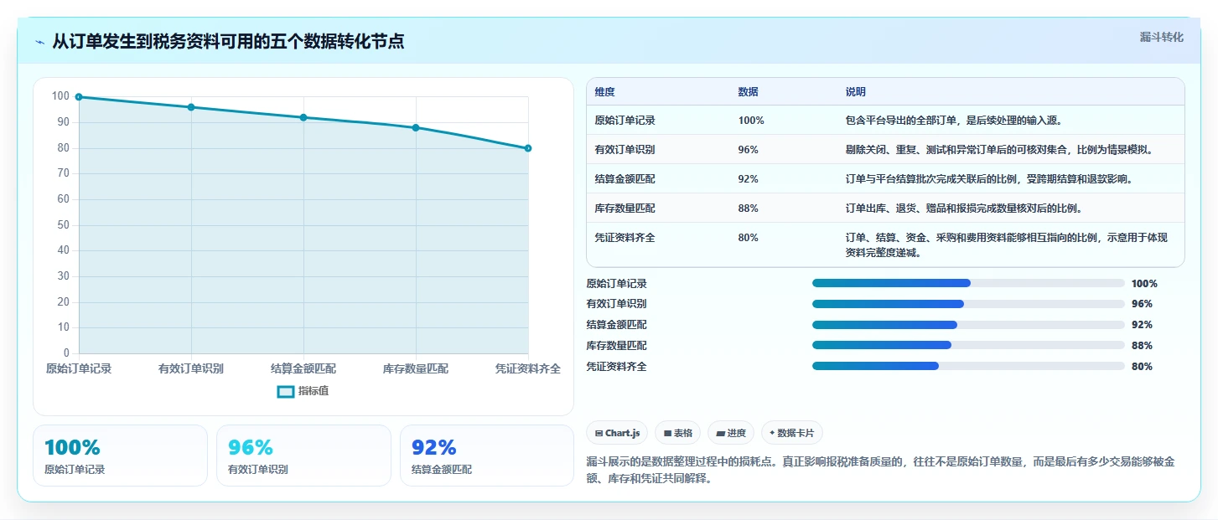
Task: Click the 92% 结算金额匹配 data card
Action: (487, 456)
